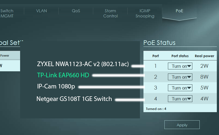Click the Apply button

click(x=182, y=125)
